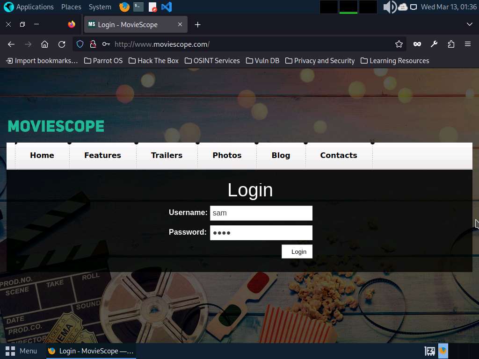Open the Applications menu
The height and width of the screenshot is (359, 479).
pyautogui.click(x=29, y=7)
